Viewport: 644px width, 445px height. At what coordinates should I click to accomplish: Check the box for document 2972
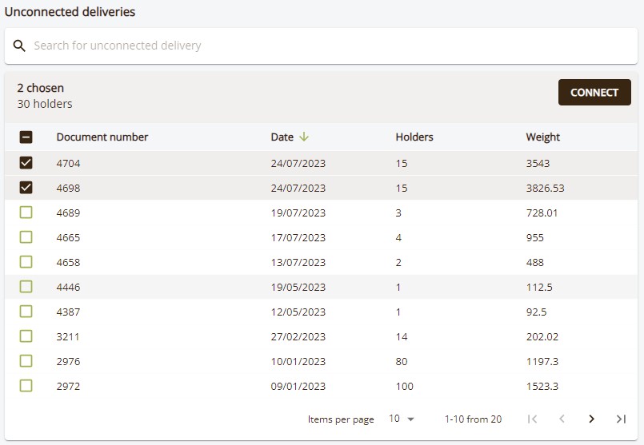pos(26,386)
